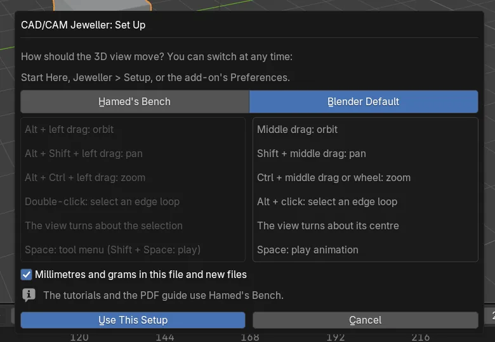Uncheck Millimetres and grams checkbox
495x342 pixels.
click(27, 275)
